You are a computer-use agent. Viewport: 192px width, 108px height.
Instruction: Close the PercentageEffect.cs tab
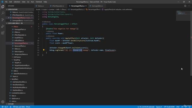click(86, 6)
